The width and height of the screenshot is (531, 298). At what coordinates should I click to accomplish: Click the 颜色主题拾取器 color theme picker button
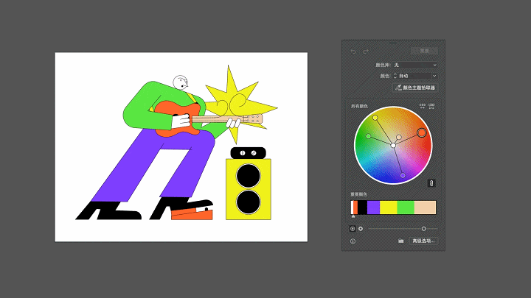(x=415, y=88)
